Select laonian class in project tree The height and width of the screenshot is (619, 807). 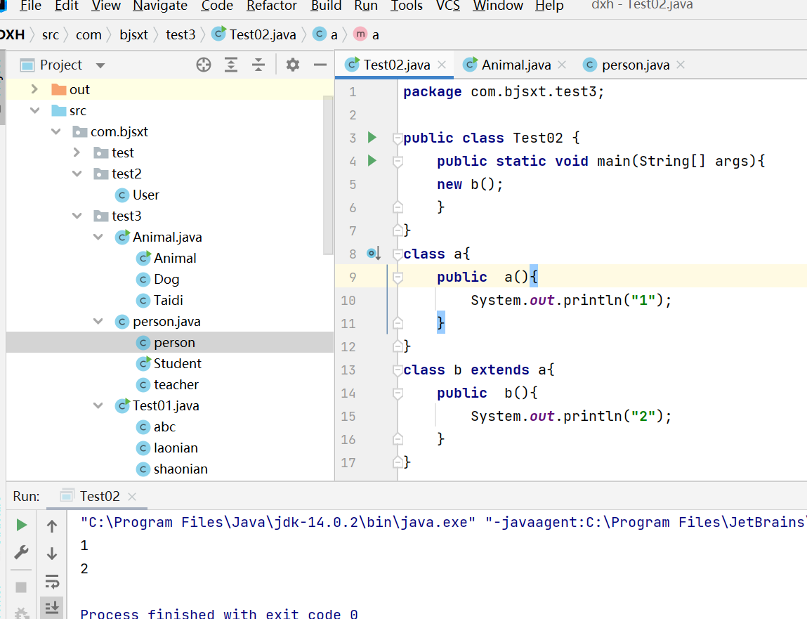166,448
